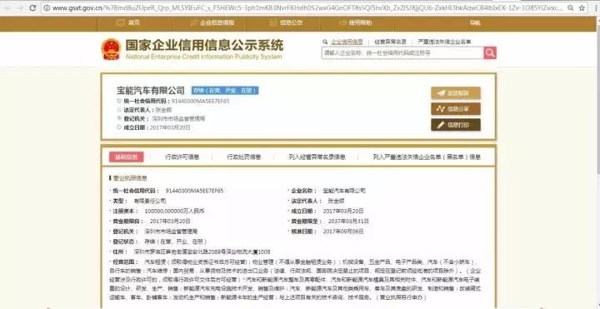
Task: Click credit code 91440300MA5EE7EF65 in header card
Action: (x=201, y=102)
